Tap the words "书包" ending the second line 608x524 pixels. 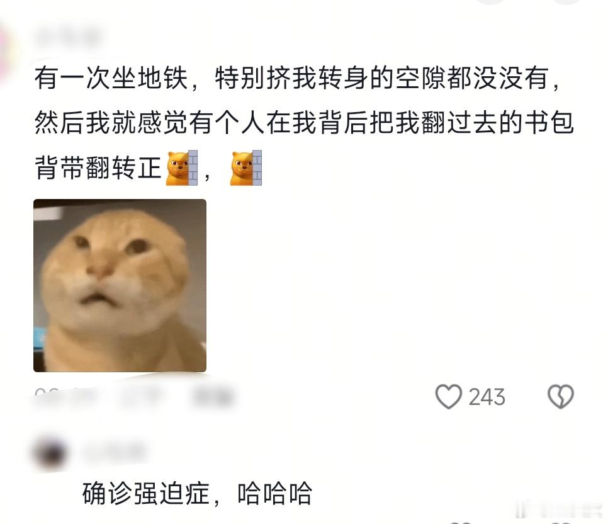[x=549, y=123]
